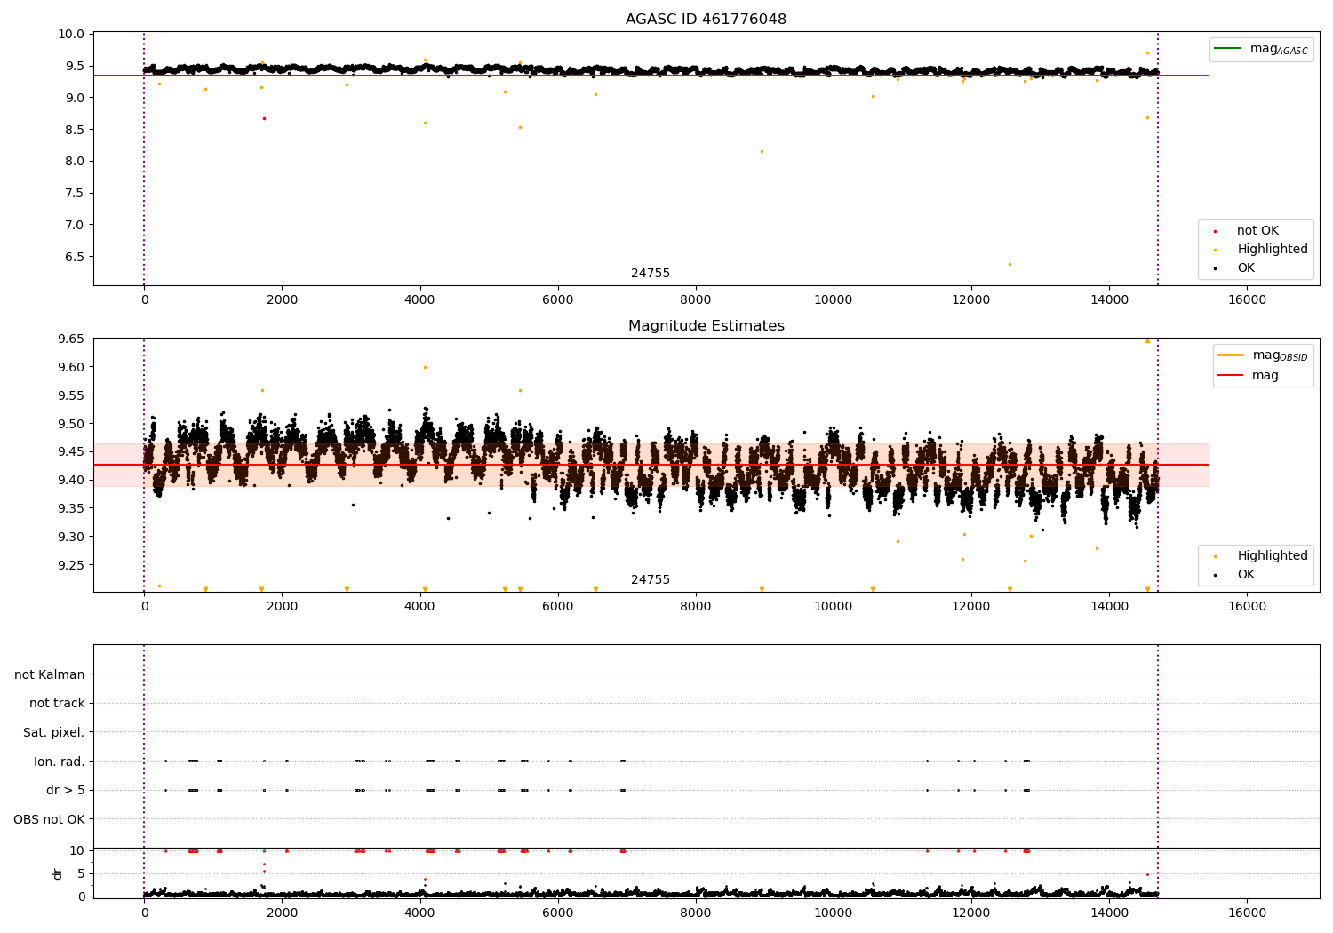The width and height of the screenshot is (1333, 933).
Task: Click the 6.5 y-axis tick in the top plot
Action: 74,257
